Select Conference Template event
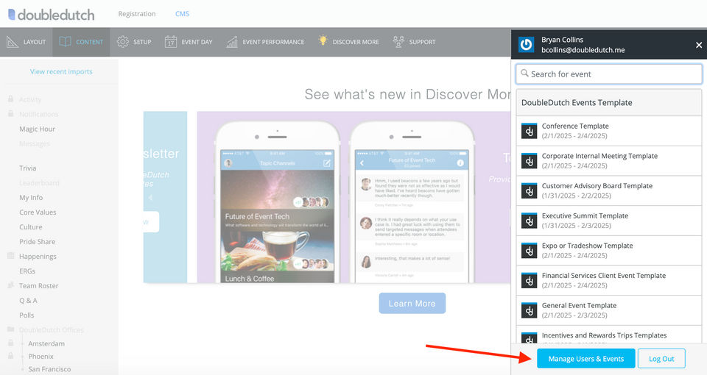This screenshot has height=375, width=707. (609, 131)
